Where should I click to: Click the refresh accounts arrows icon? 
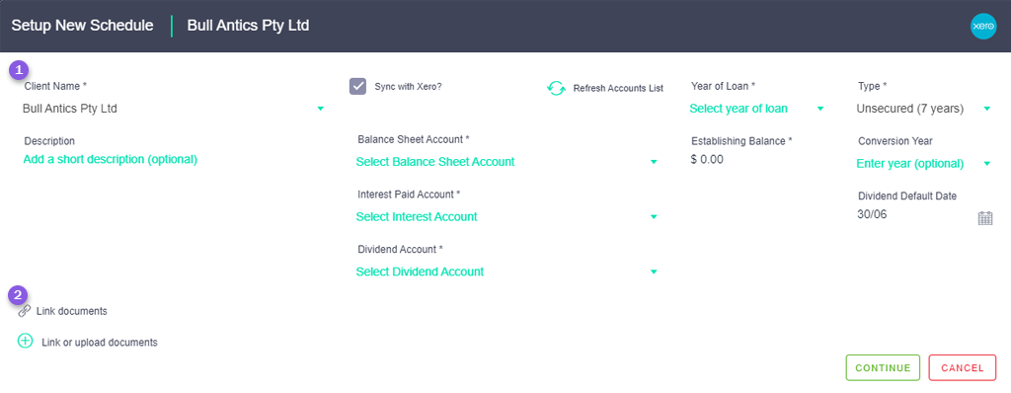[557, 88]
